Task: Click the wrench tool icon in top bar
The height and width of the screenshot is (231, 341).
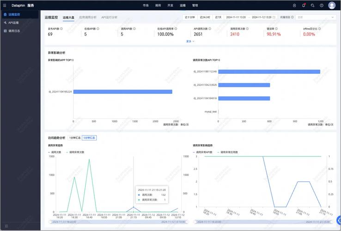Action: (x=312, y=6)
